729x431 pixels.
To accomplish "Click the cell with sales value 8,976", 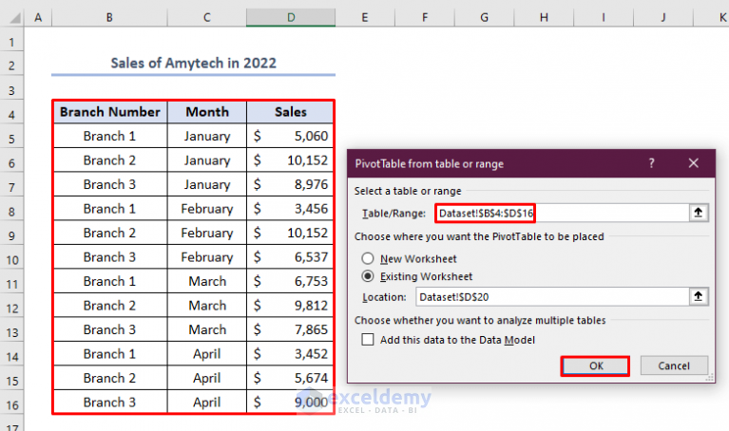I will [x=290, y=184].
